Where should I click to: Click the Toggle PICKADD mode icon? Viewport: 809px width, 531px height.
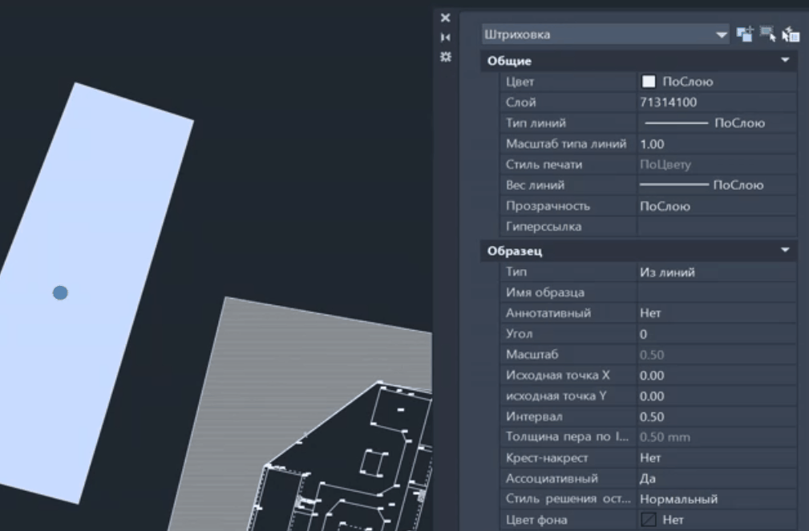coord(745,34)
